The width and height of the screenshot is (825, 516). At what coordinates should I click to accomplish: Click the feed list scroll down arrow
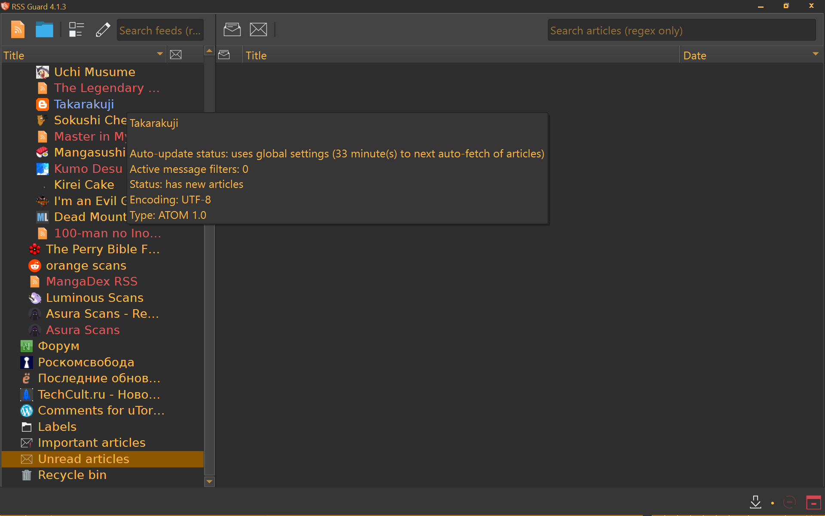click(209, 482)
